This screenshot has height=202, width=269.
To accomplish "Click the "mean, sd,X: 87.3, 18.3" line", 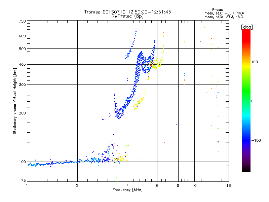I will click(x=224, y=17).
